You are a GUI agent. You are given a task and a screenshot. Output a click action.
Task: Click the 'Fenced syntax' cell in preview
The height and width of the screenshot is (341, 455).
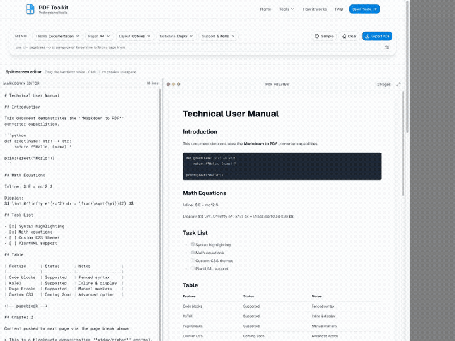(323, 306)
